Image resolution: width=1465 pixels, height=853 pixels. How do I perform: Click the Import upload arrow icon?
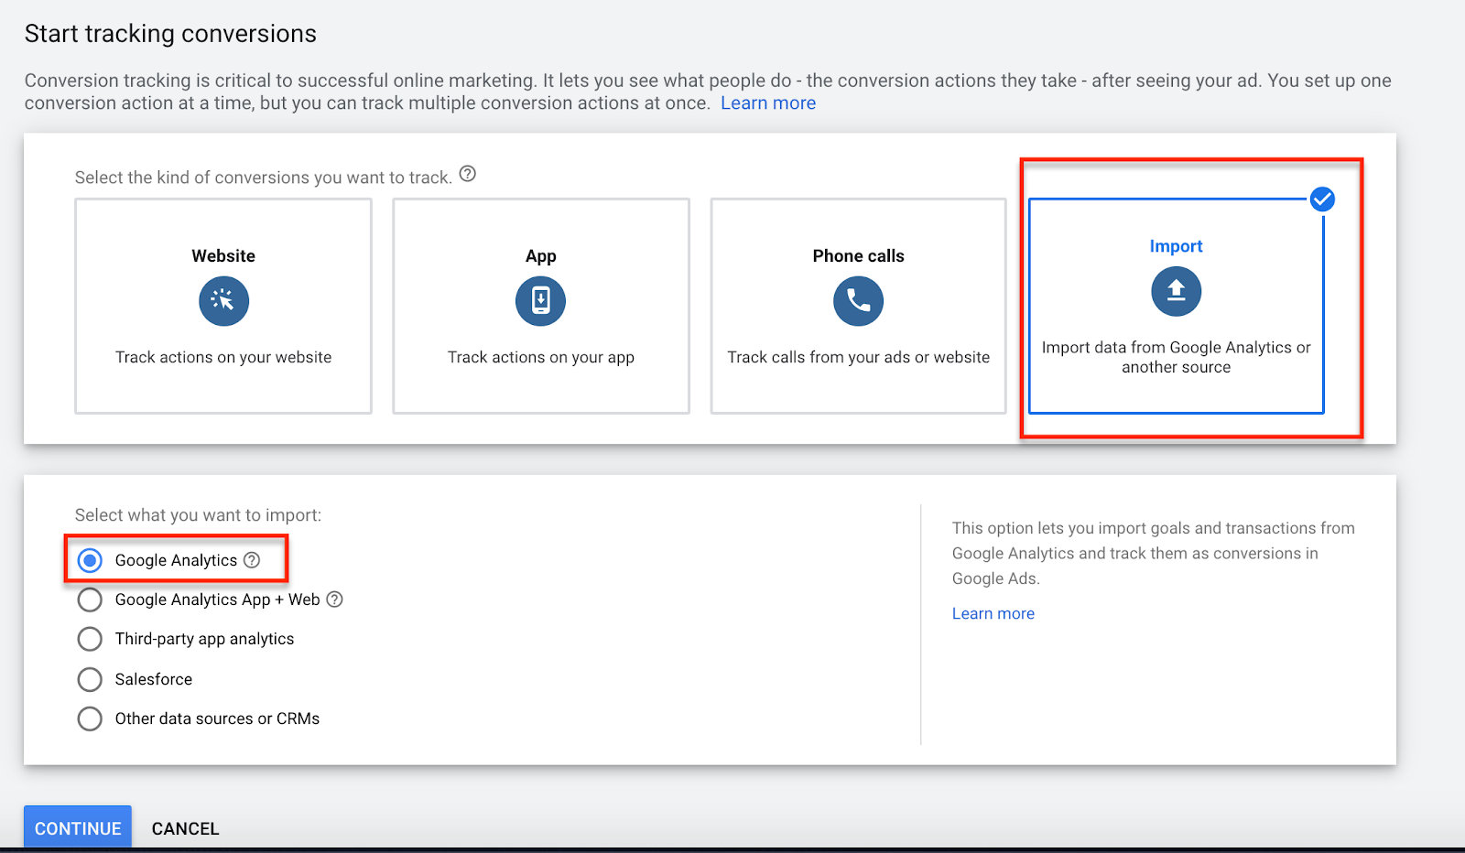1177,291
